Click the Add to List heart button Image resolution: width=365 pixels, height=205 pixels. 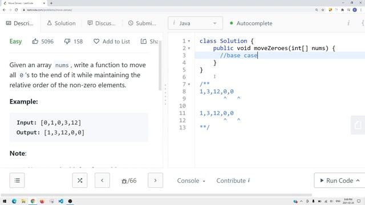click(112, 42)
